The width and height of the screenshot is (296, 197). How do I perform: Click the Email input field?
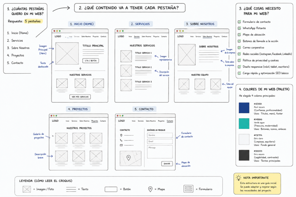160,141
